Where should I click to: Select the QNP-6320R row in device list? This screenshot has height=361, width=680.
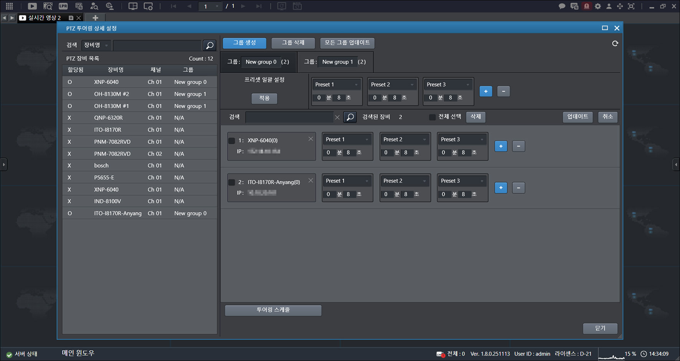point(140,118)
